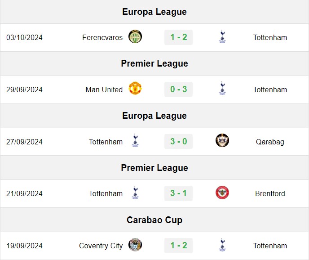The height and width of the screenshot is (260, 309).
Task: Open the 0 - 3 score box
Action: (179, 90)
